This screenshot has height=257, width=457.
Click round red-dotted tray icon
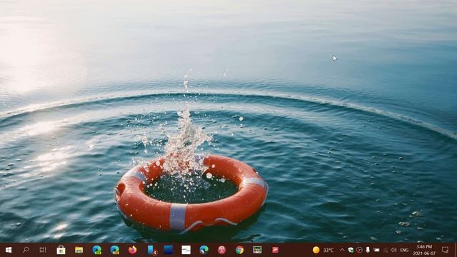click(x=359, y=250)
